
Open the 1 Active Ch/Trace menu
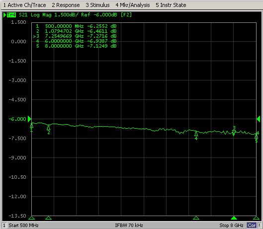pyautogui.click(x=24, y=5)
